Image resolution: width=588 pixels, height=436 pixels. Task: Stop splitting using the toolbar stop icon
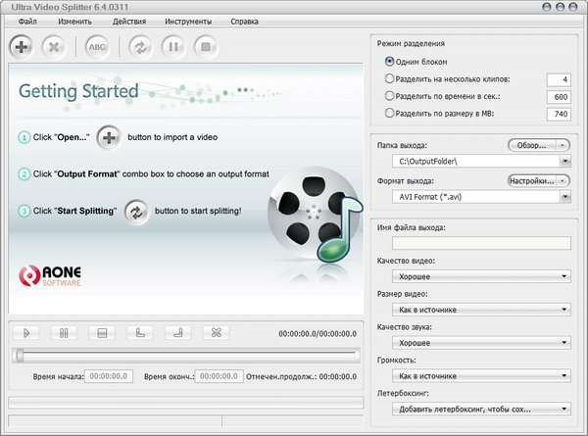(204, 46)
